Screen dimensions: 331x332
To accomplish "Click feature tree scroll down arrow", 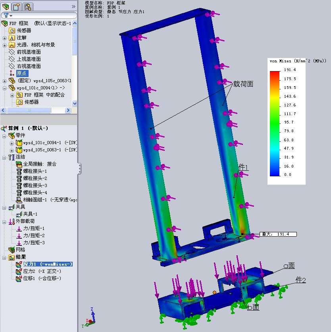I will 75,103.
